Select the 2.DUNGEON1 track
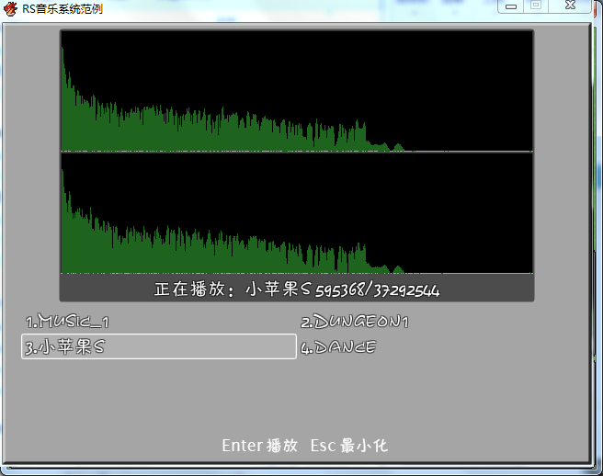 354,322
